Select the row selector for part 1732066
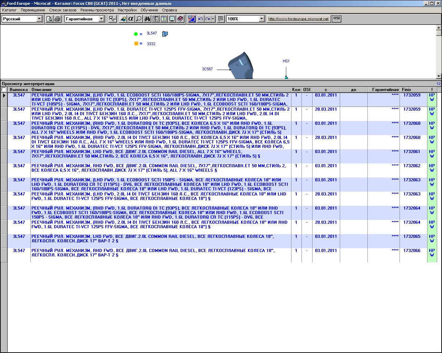The image size is (442, 353). pos(4,255)
